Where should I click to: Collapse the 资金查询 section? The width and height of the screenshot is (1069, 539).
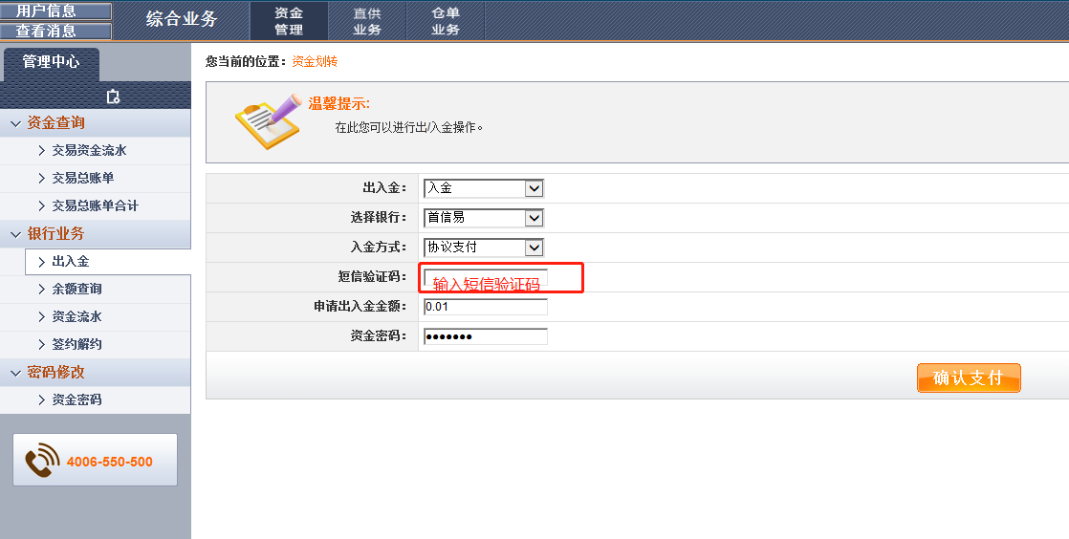pyautogui.click(x=96, y=123)
